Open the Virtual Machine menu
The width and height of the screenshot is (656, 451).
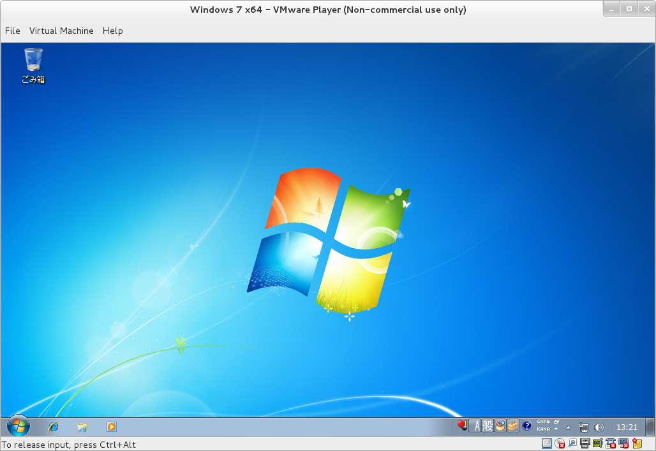(x=61, y=31)
